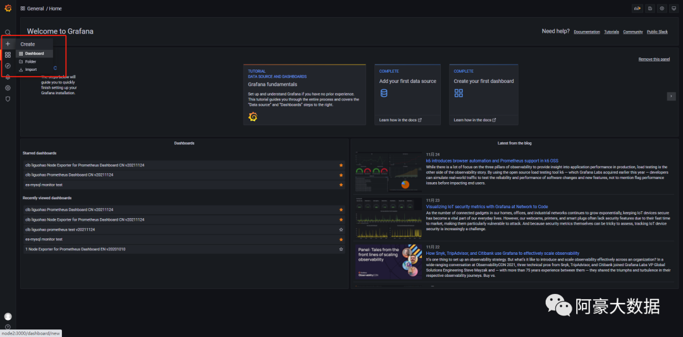This screenshot has width=683, height=337.
Task: Click the grid icon beside General breadcrumb
Action: tap(23, 8)
